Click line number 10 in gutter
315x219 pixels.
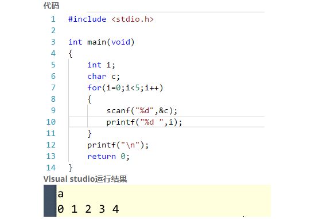[51, 122]
